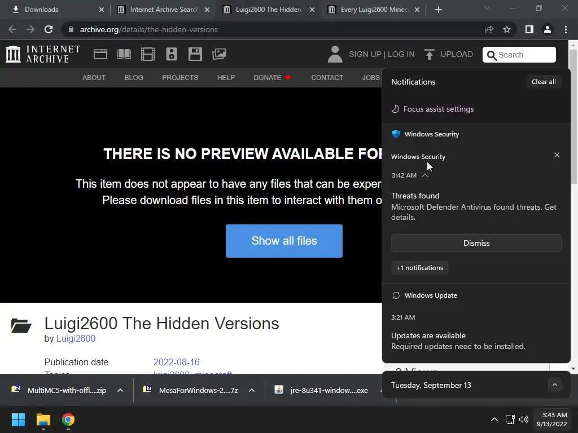Open network icon in system tray
Screen dimensions: 578x433
coord(510,419)
